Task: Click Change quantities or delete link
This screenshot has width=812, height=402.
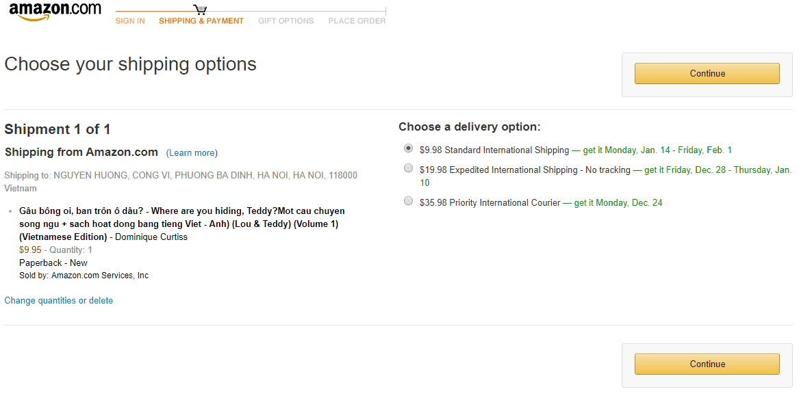Action: click(x=59, y=301)
